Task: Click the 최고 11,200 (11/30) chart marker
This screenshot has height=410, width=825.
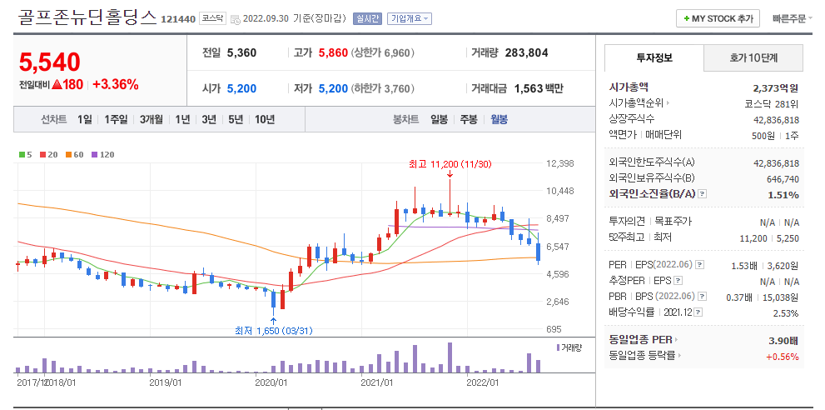Action: pyautogui.click(x=450, y=164)
